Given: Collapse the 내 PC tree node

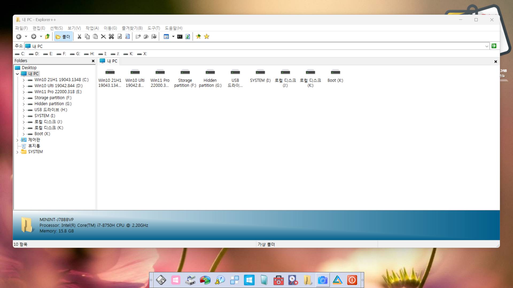Looking at the screenshot, I should (x=17, y=74).
